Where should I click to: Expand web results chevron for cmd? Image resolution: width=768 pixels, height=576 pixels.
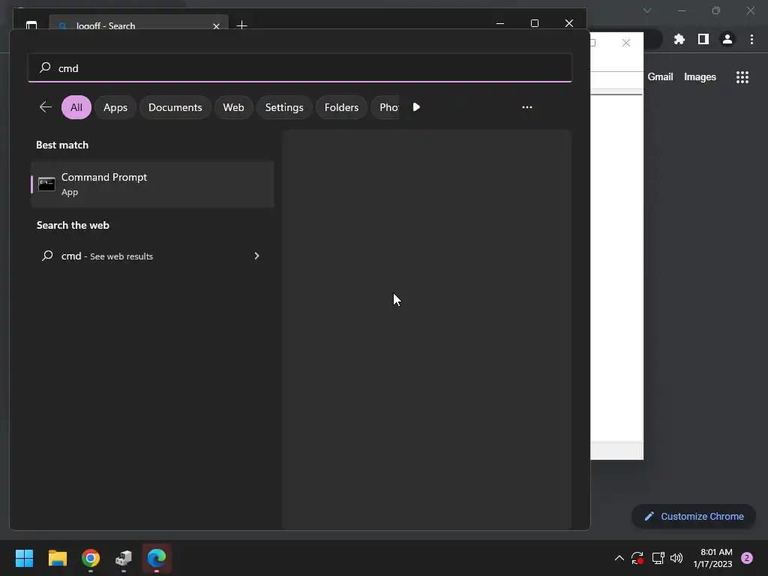[256, 256]
